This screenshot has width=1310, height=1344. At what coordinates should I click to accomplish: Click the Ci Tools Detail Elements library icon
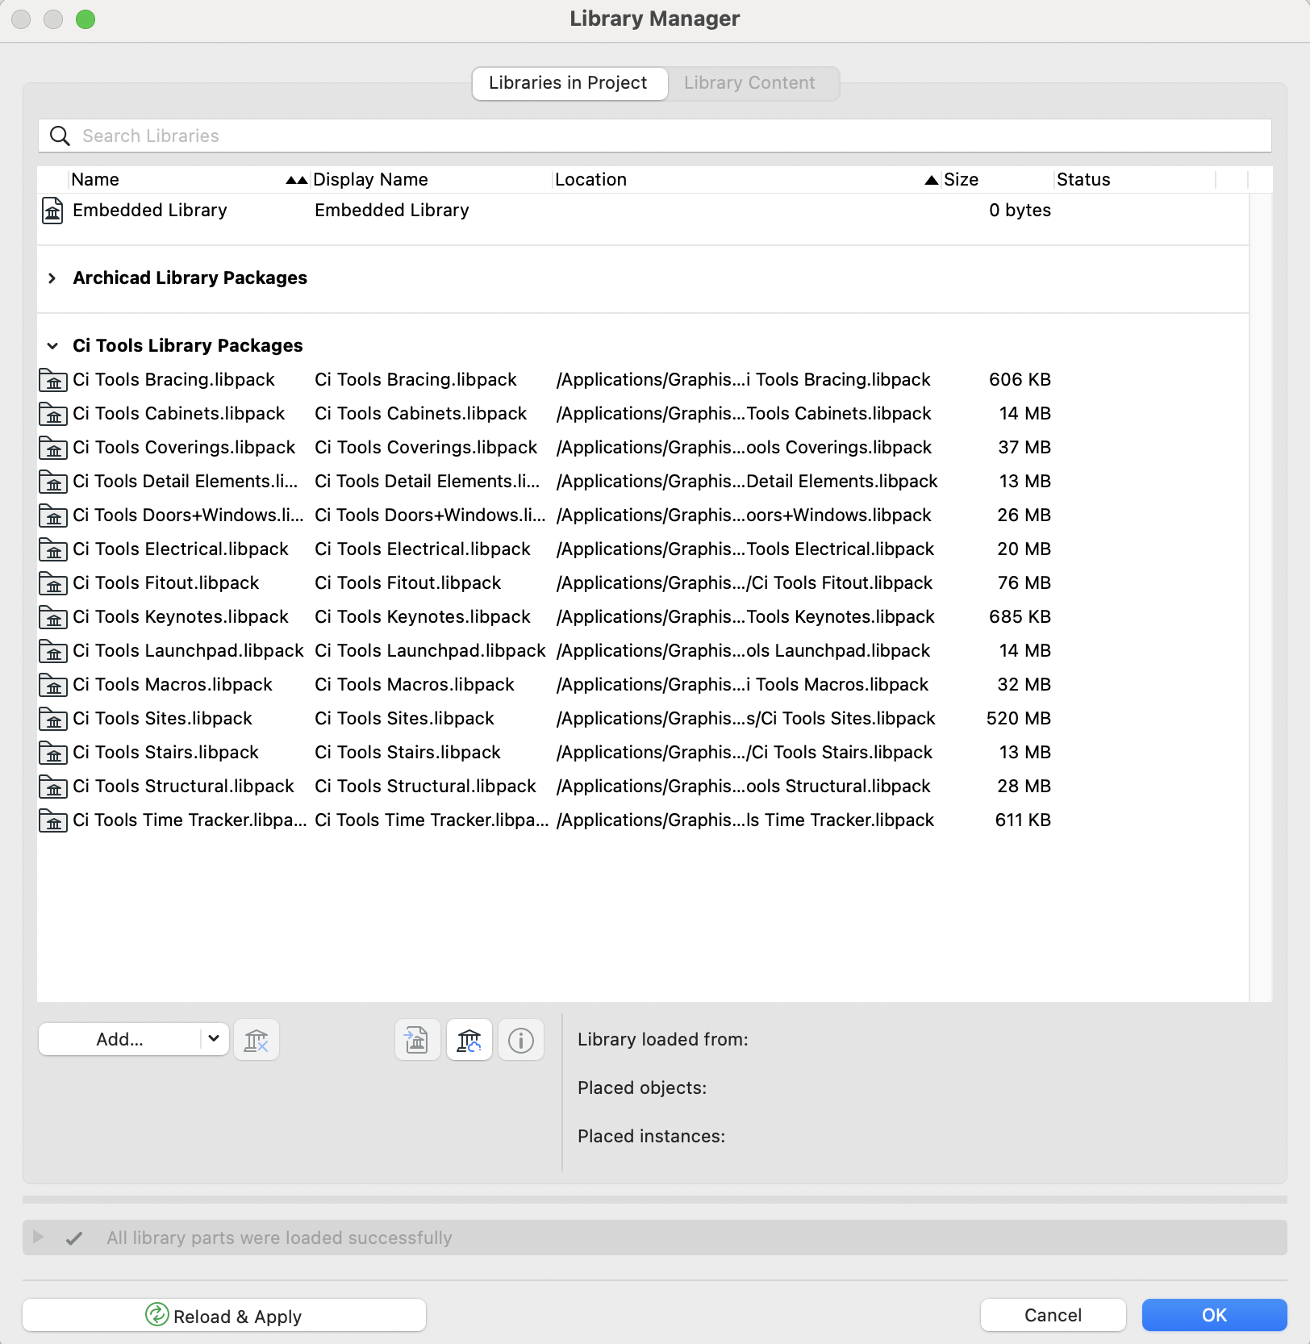point(53,482)
